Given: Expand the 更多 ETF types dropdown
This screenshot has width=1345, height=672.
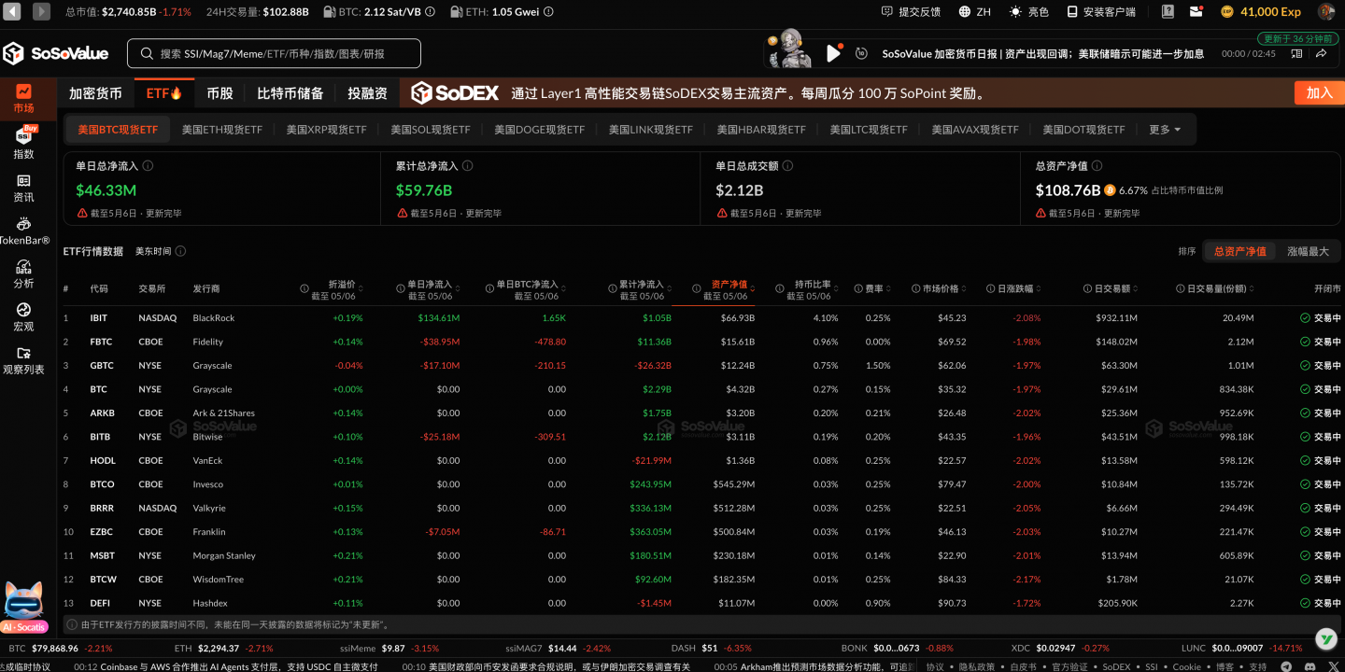Looking at the screenshot, I should click(x=1165, y=130).
